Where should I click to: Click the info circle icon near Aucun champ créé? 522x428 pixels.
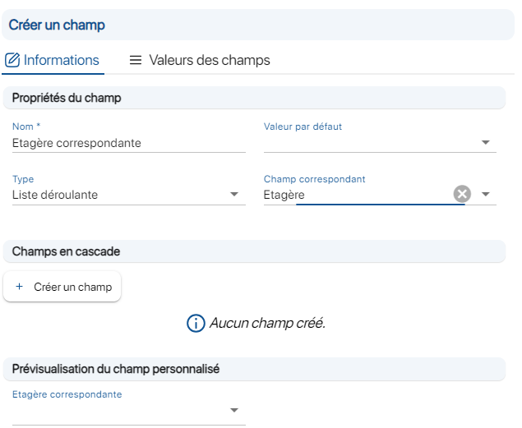tap(196, 323)
